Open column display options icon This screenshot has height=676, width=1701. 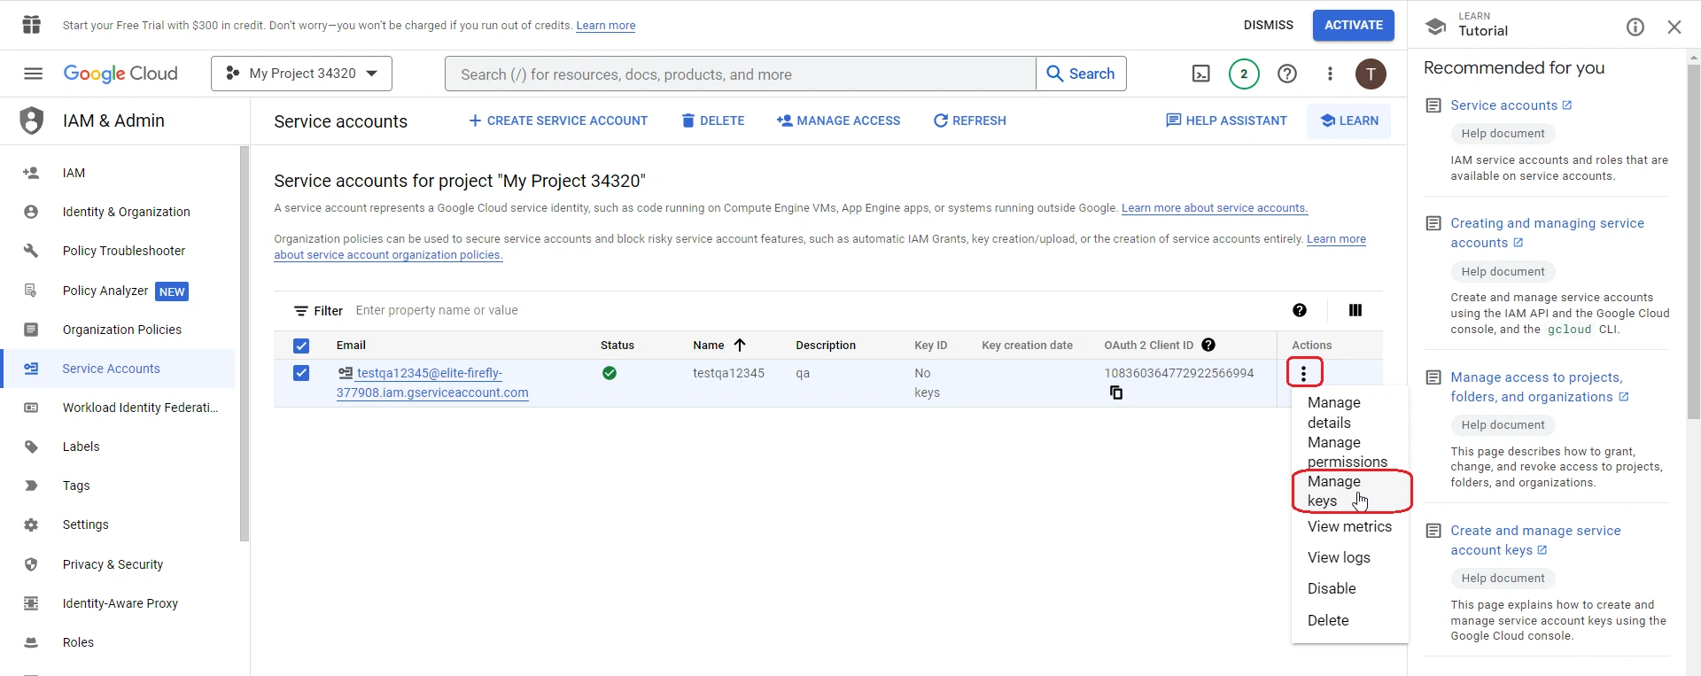[1355, 310]
